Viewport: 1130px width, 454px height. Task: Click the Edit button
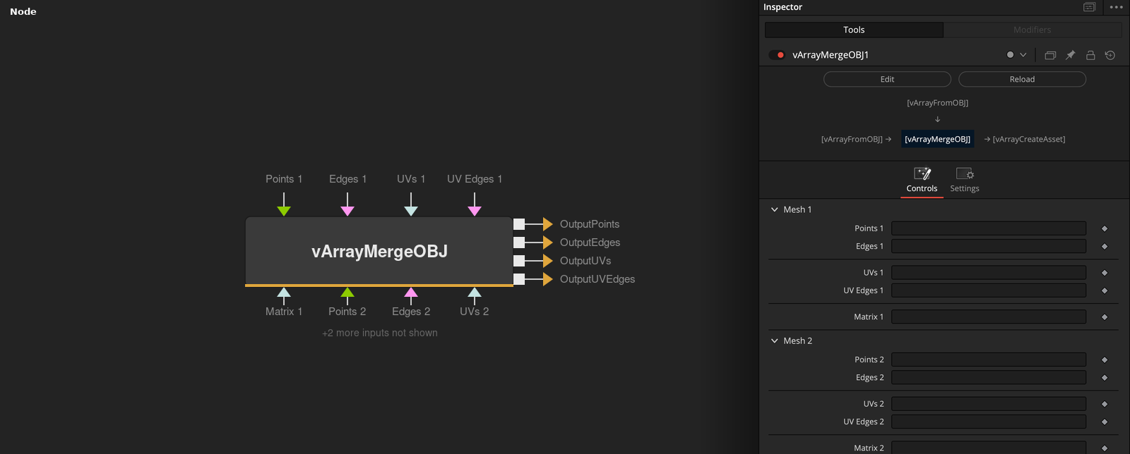click(x=887, y=79)
